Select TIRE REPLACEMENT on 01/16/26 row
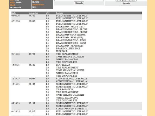This screenshot has width=155, height=116. (x=67, y=54)
